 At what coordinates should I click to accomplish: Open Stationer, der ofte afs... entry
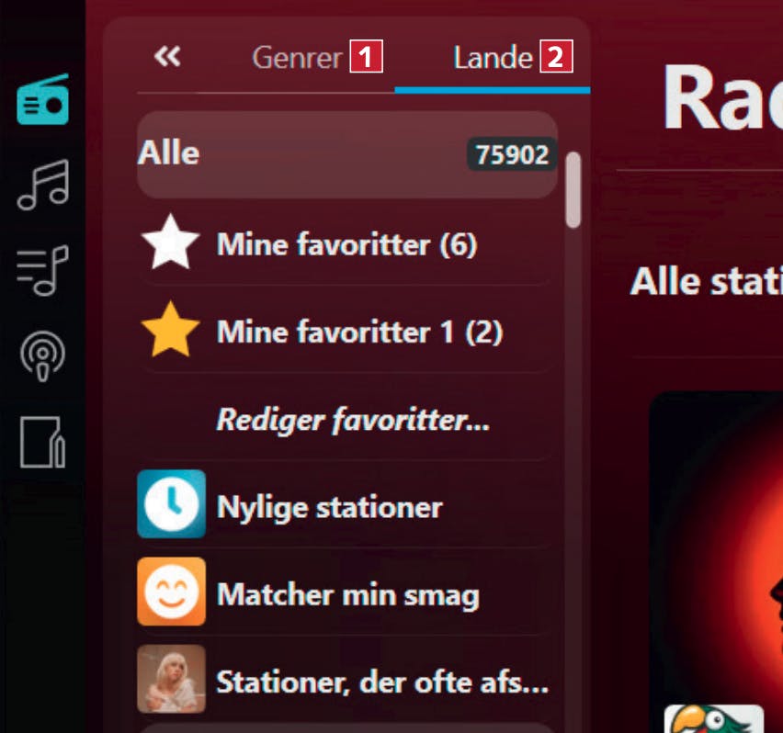[x=382, y=682]
